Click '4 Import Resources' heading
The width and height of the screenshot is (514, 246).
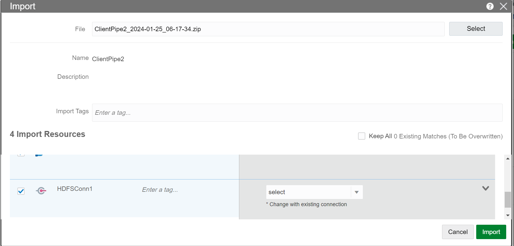[47, 134]
